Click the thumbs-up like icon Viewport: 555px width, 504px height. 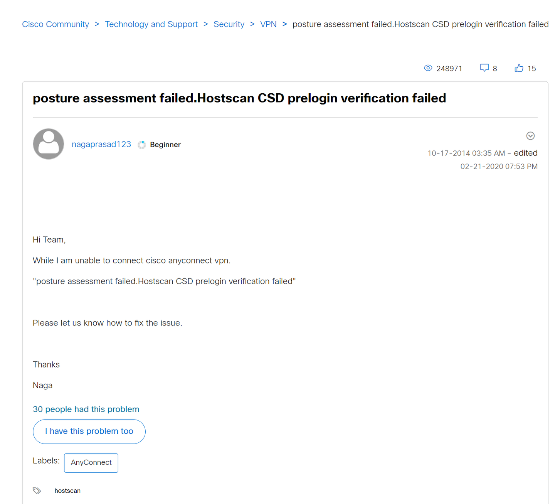click(x=519, y=68)
